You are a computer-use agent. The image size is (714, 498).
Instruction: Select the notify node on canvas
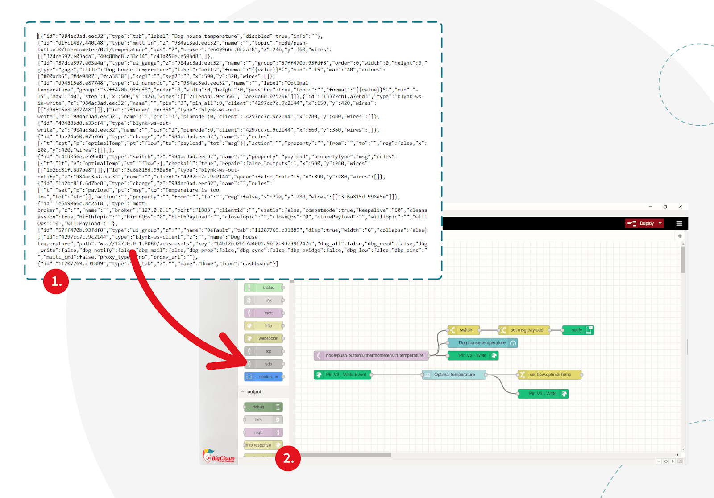tap(578, 330)
